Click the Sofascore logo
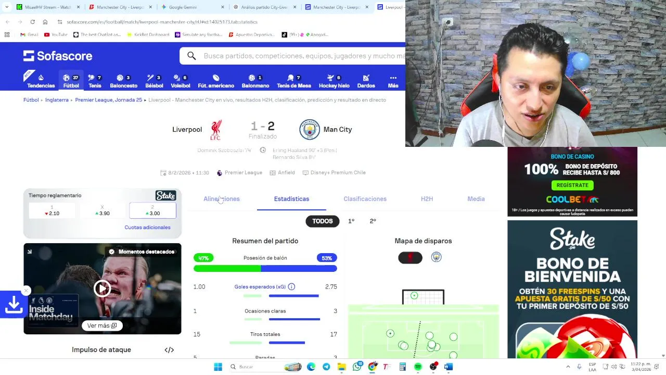This screenshot has height=375, width=666. tap(58, 56)
